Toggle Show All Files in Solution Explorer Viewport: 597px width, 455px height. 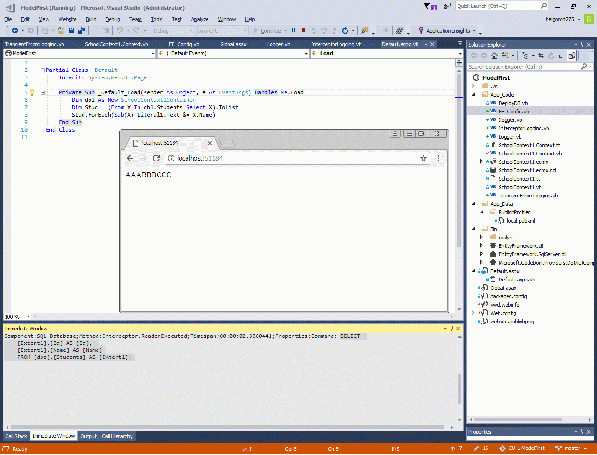tap(571, 56)
